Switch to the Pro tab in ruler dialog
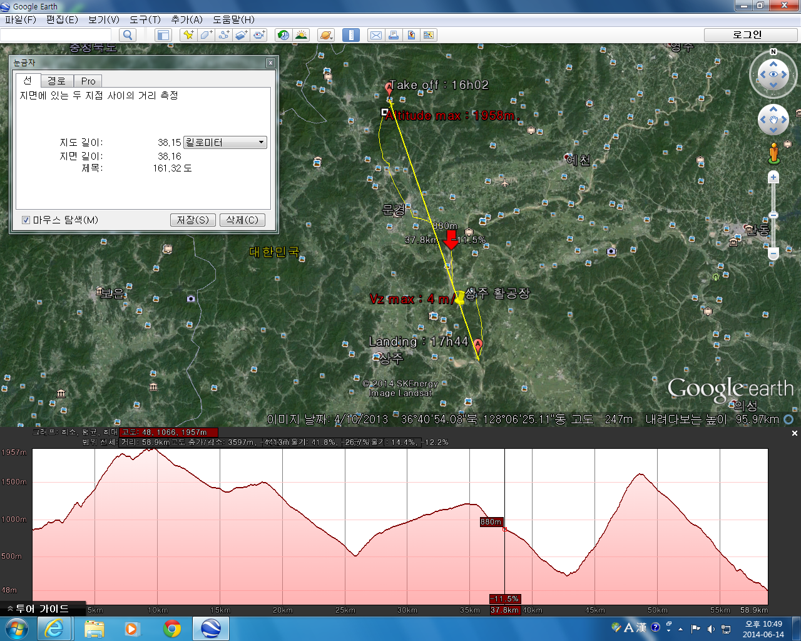This screenshot has width=801, height=641. point(88,81)
